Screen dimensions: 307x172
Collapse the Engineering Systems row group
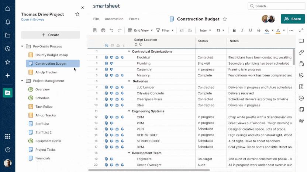(x=129, y=111)
